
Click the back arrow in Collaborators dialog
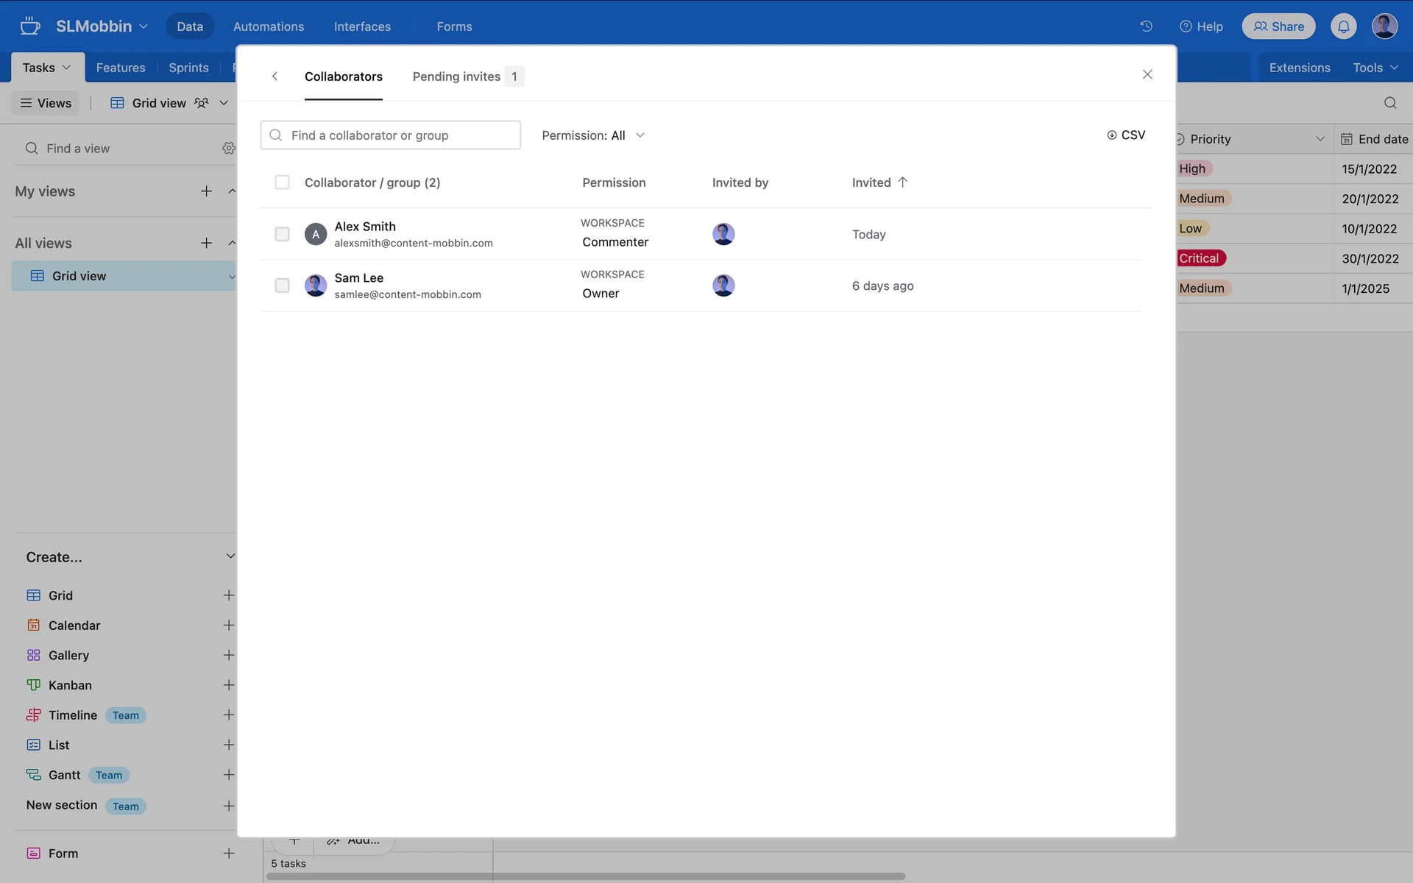click(x=275, y=77)
